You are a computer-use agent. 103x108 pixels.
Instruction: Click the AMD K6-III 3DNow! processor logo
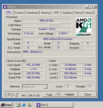(84, 27)
